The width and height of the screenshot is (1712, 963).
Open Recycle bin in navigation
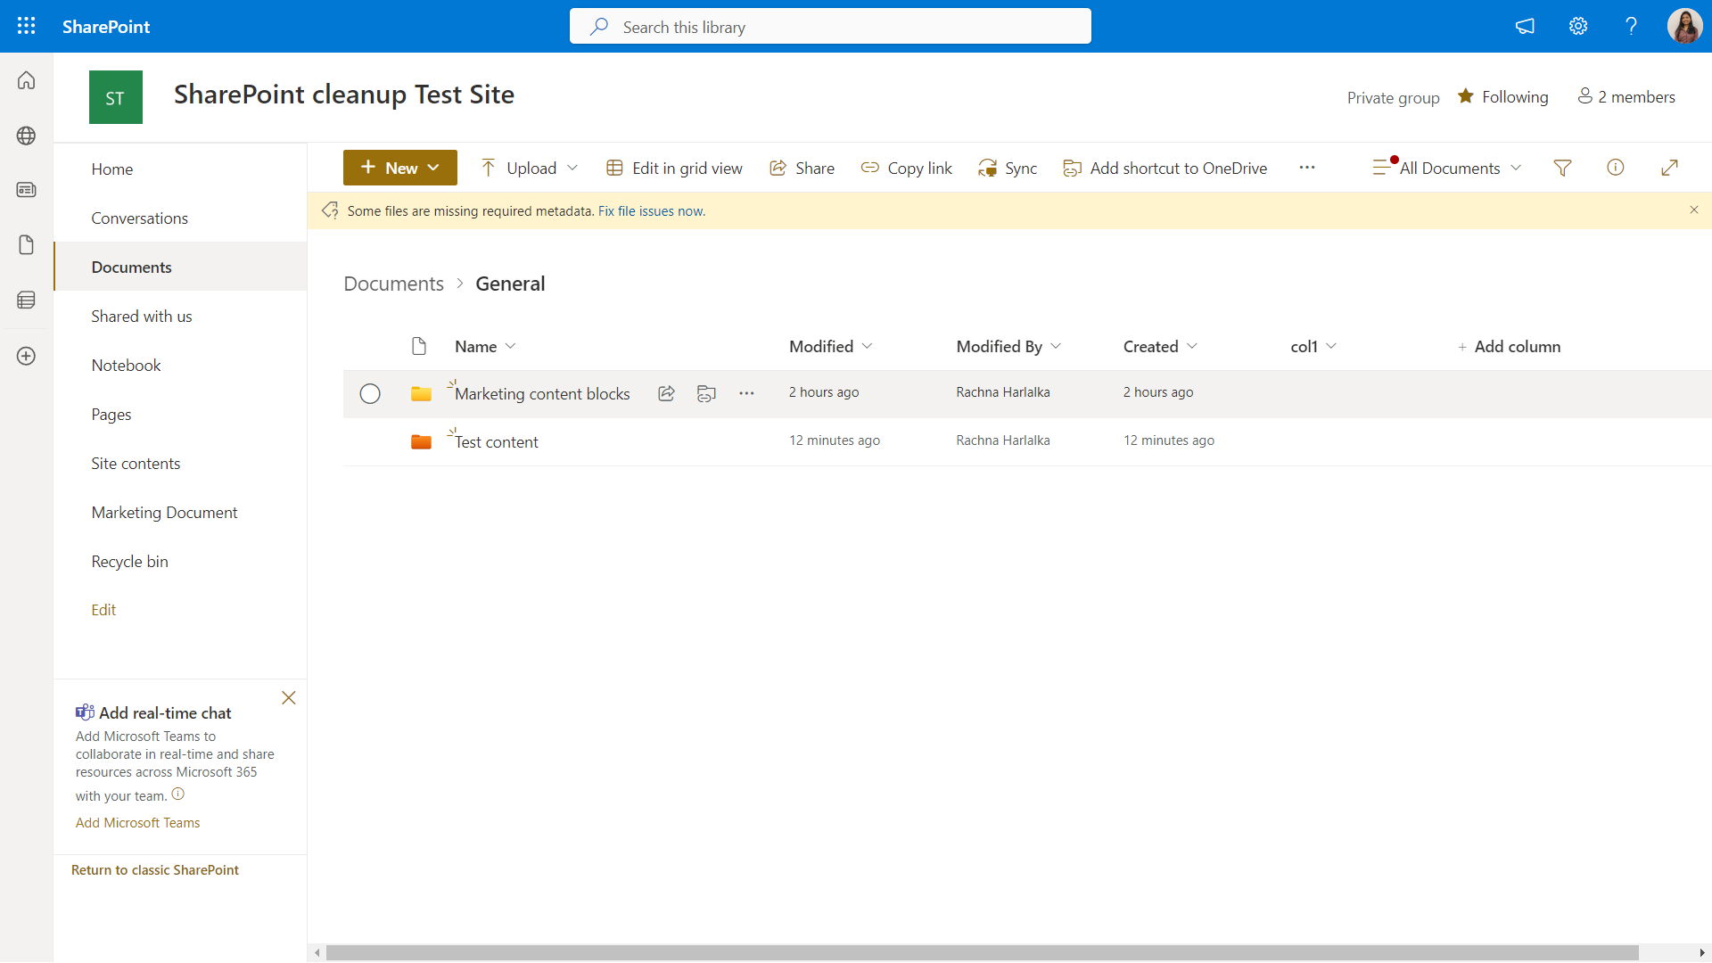[129, 561]
